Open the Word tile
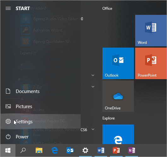167x157 pixels. point(151,31)
